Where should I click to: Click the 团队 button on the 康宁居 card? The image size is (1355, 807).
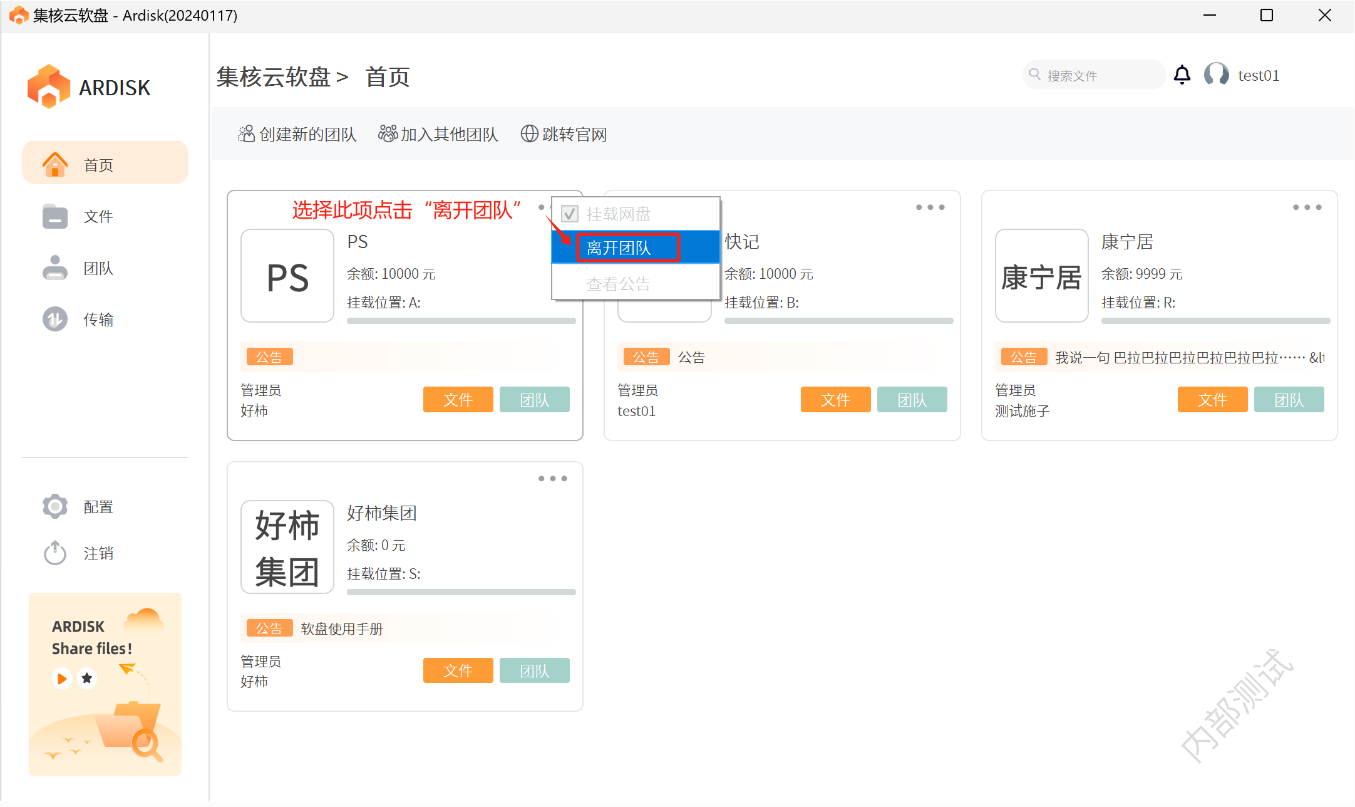coord(1289,400)
